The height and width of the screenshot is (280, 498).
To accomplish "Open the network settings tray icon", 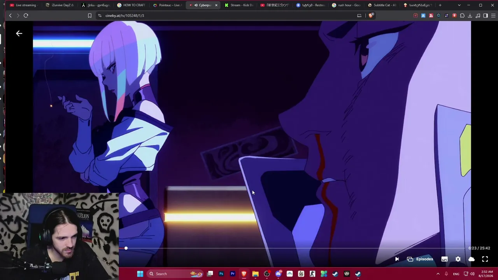I will click(466, 274).
